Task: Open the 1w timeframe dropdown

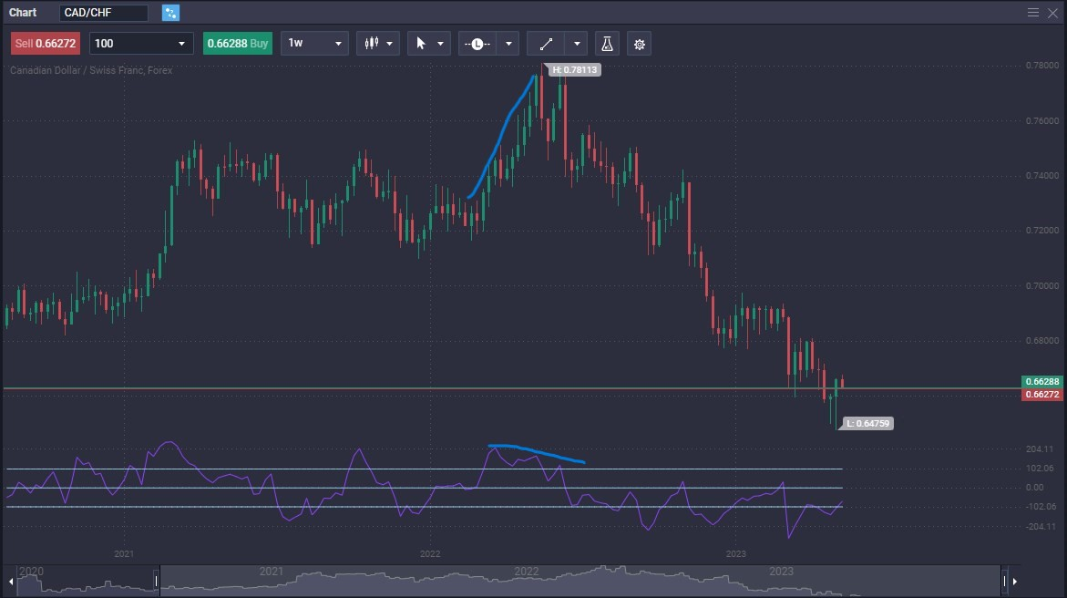Action: [x=313, y=43]
